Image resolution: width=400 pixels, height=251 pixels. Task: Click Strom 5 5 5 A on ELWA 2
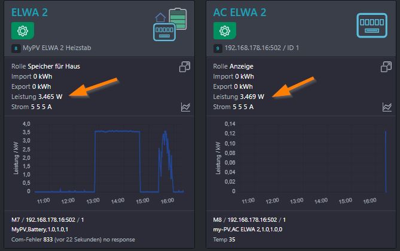(x=32, y=107)
